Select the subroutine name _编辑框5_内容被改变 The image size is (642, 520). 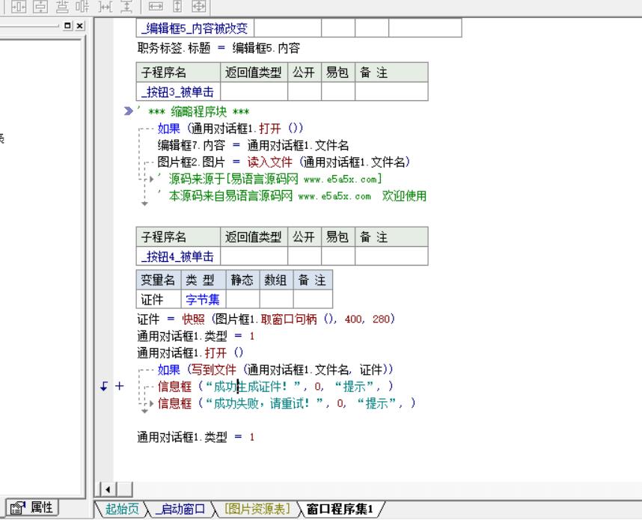tap(195, 28)
